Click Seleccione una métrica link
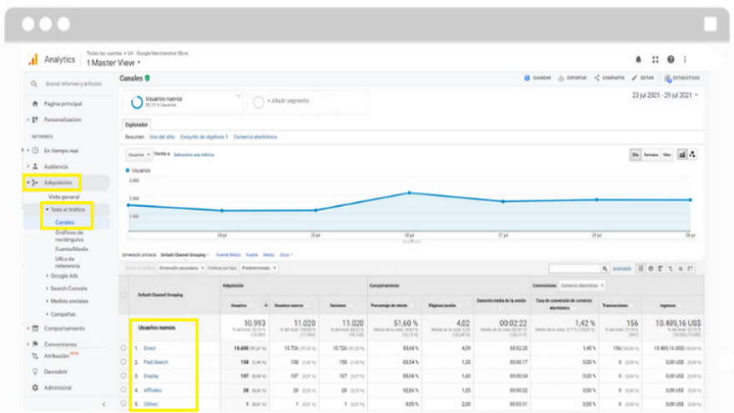This screenshot has height=413, width=734. pyautogui.click(x=194, y=154)
